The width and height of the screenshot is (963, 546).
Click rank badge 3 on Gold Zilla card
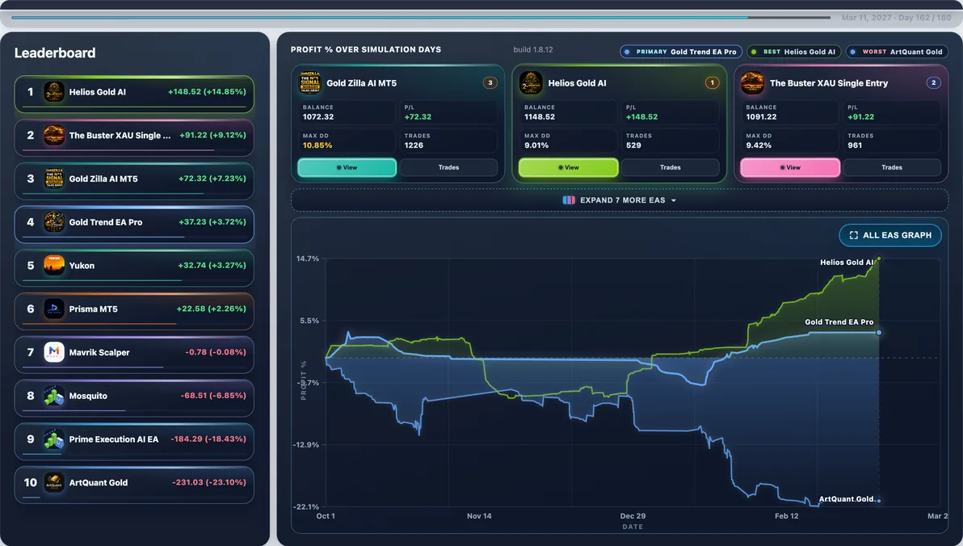[x=490, y=83]
